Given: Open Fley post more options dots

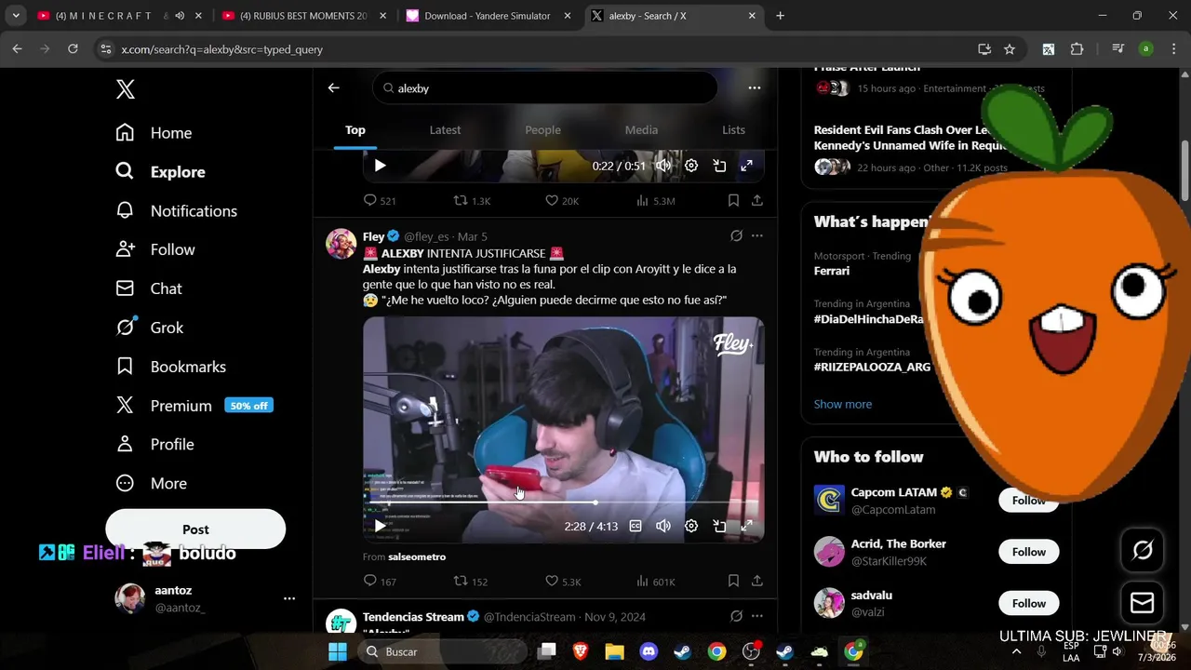Looking at the screenshot, I should (757, 236).
